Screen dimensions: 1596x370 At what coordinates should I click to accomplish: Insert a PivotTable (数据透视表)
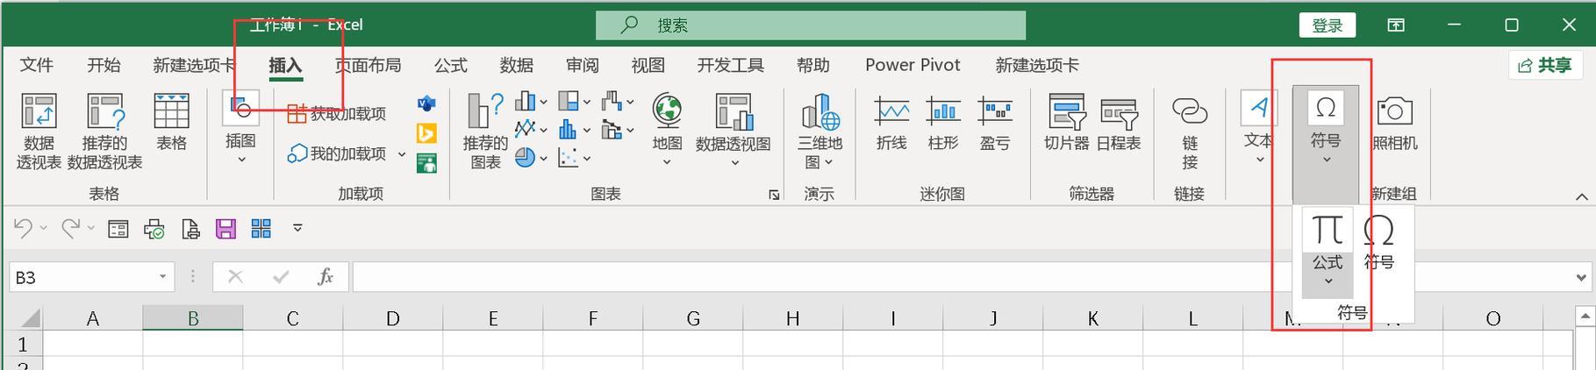point(39,132)
